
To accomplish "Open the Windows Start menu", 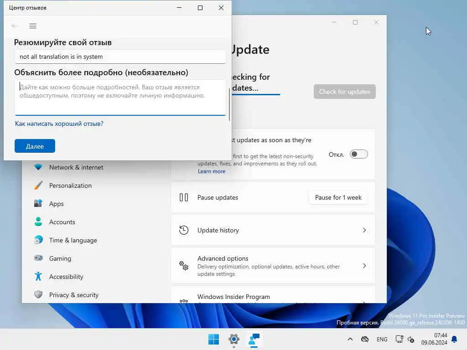I will point(213,339).
